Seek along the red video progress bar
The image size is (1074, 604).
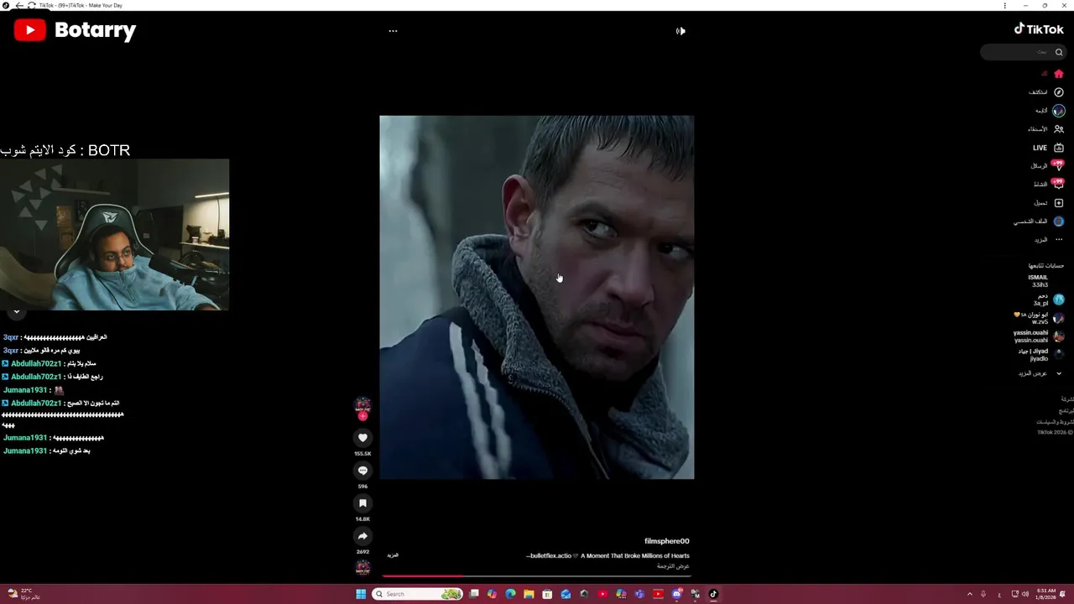[x=537, y=576]
